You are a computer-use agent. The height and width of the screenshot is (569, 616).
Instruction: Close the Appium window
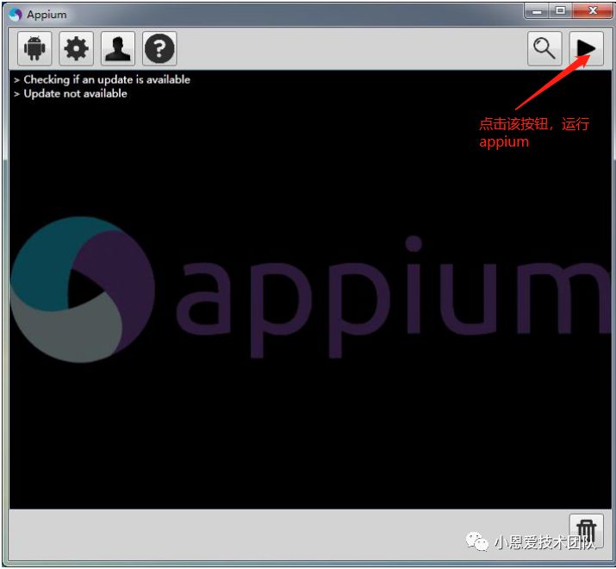[593, 11]
